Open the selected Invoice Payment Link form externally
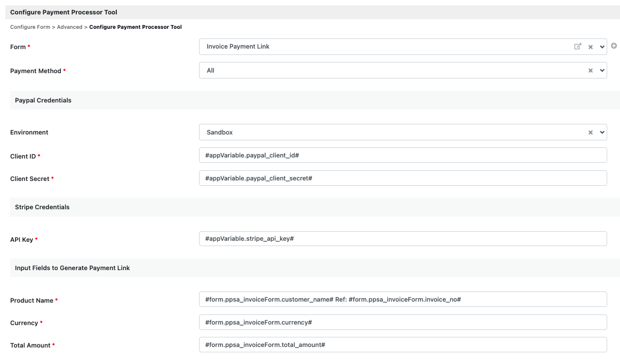Viewport: 620px width, 363px height. tap(577, 46)
